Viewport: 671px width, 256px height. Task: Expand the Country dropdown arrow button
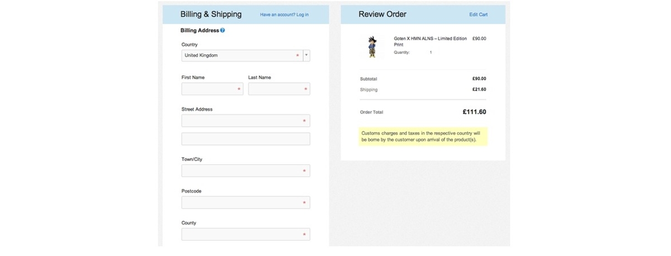point(306,55)
